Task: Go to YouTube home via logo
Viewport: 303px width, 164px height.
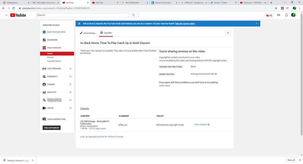Action: tap(18, 15)
